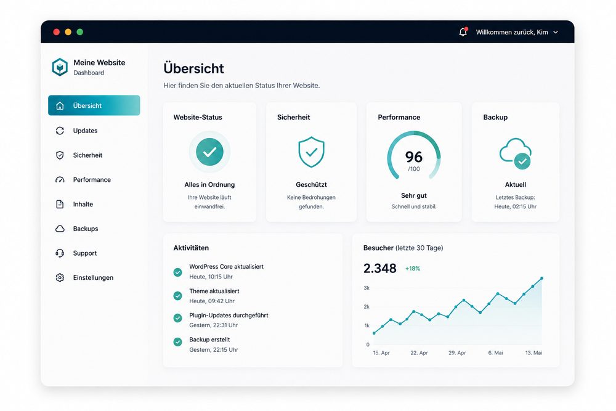616x411 pixels.
Task: Click the '29. Apr' axis label
Action: click(457, 353)
